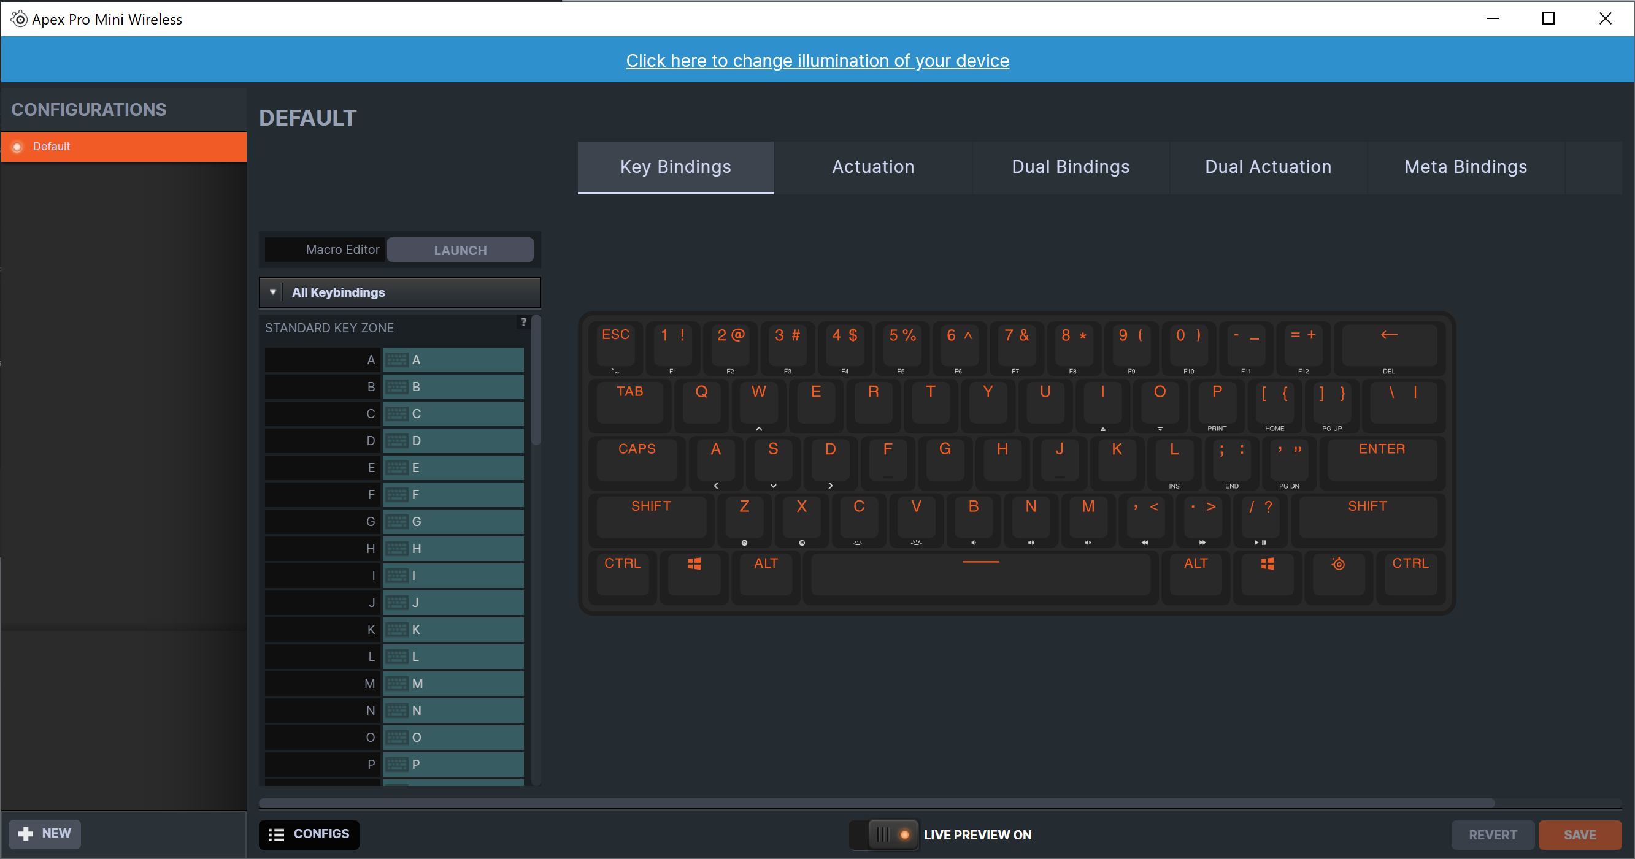Click the M key with mute symbol
This screenshot has height=859, width=1635.
coord(1088,519)
